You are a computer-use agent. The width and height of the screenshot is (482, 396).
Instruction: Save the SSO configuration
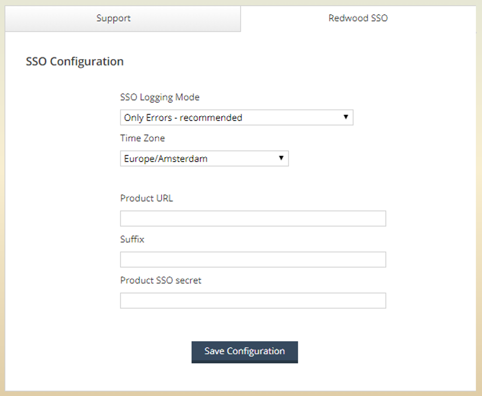pos(245,352)
